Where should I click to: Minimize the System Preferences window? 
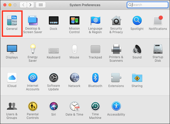10,5
